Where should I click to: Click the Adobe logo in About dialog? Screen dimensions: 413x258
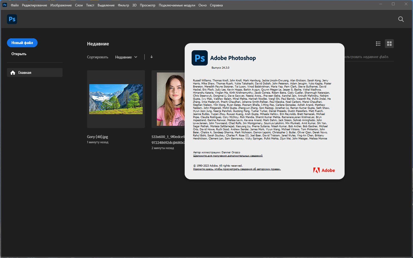(x=324, y=170)
